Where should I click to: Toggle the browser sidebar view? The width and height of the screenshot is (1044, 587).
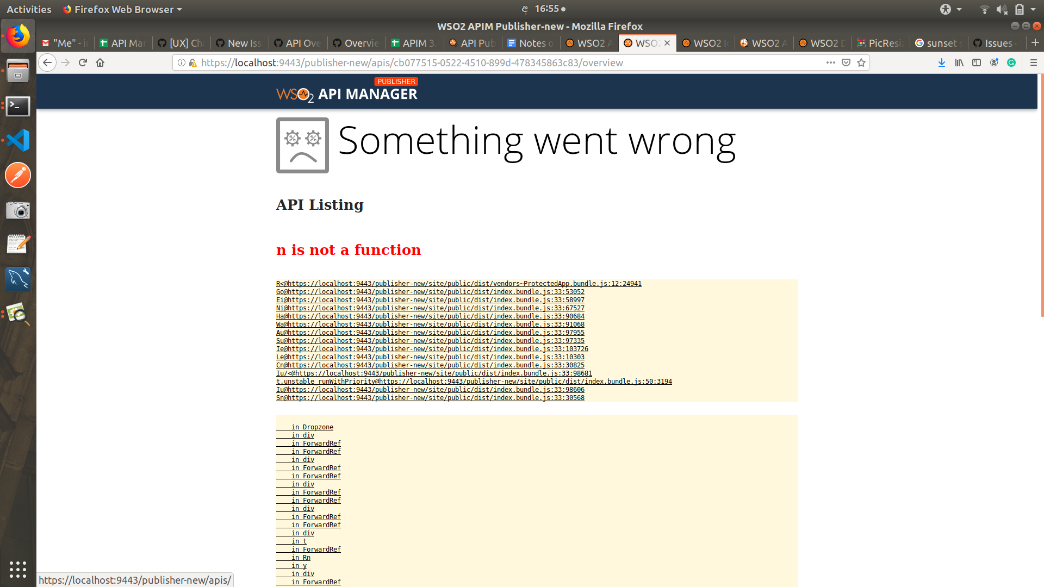977,63
